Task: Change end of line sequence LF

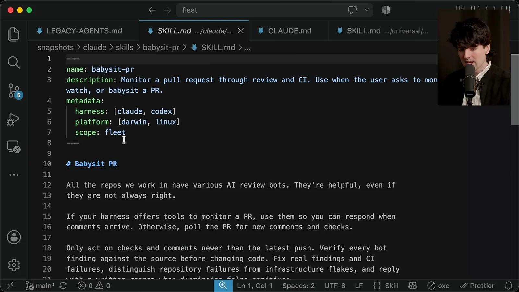Action: (x=359, y=286)
